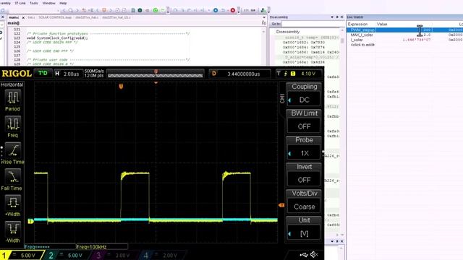This screenshot has height=260, width=463.
Task: Select PWM_stepup row in Live Watch
Action: (x=405, y=30)
